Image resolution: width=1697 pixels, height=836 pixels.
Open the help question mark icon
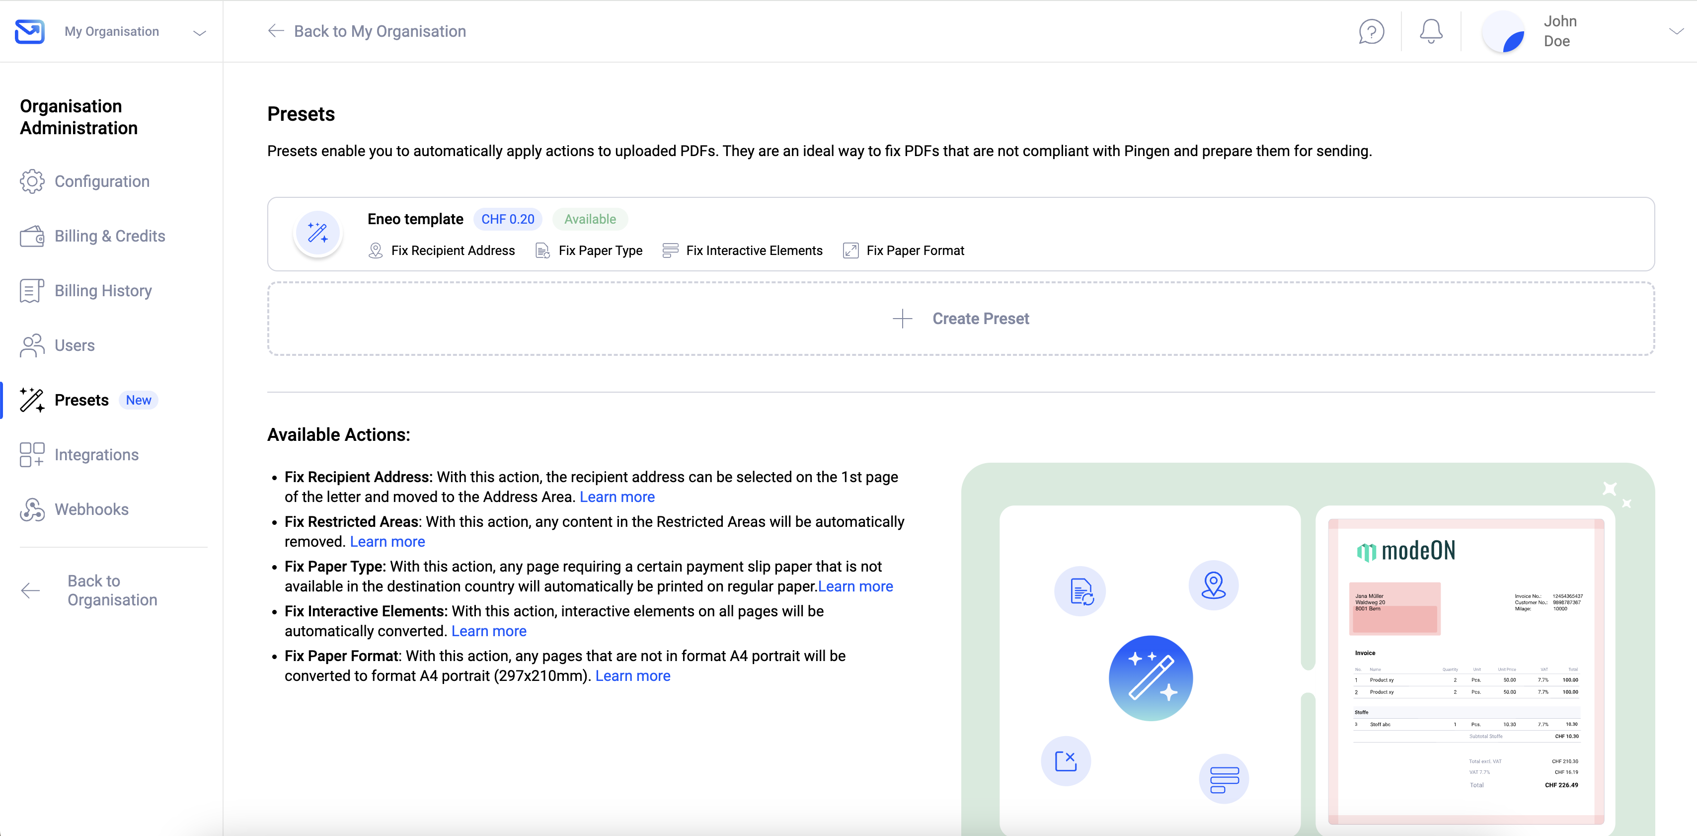click(x=1371, y=32)
